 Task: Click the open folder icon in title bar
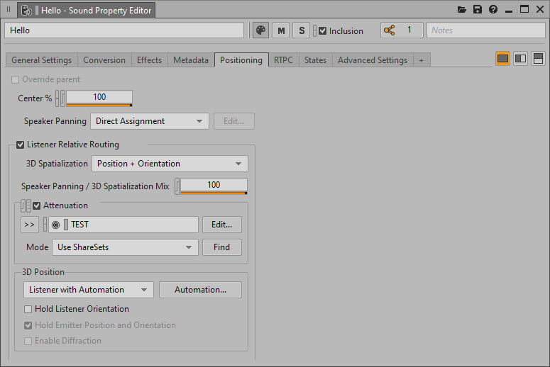pyautogui.click(x=462, y=10)
